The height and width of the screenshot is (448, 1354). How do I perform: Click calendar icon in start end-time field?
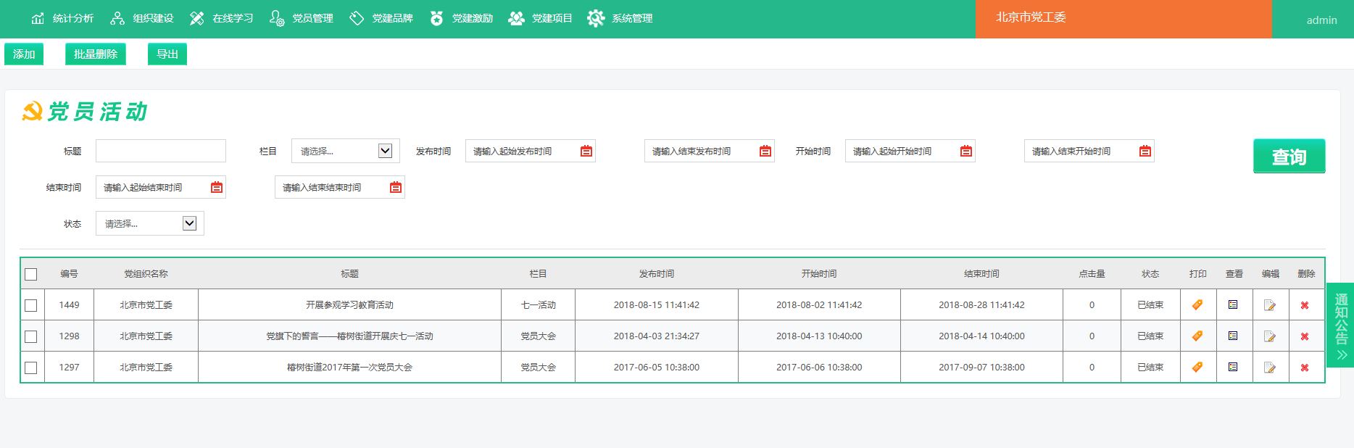pos(217,188)
